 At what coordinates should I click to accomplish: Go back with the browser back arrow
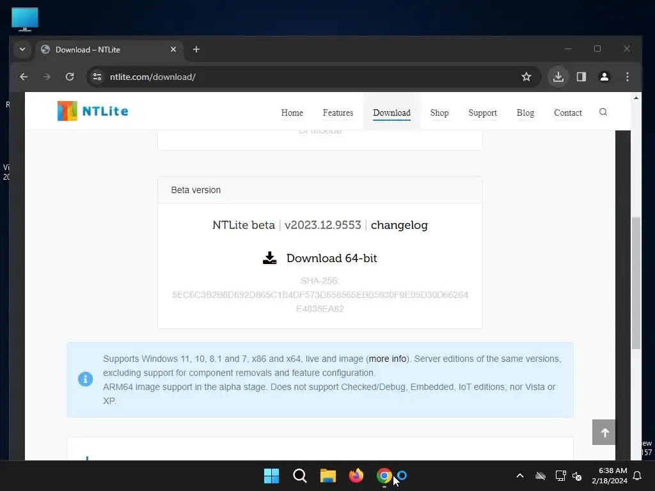pos(24,77)
